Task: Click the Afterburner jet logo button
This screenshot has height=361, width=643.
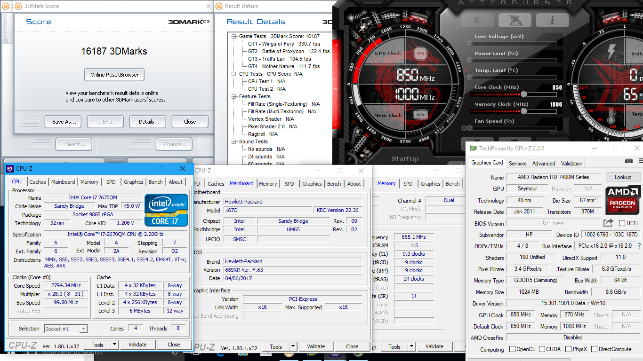Action: coord(514,19)
